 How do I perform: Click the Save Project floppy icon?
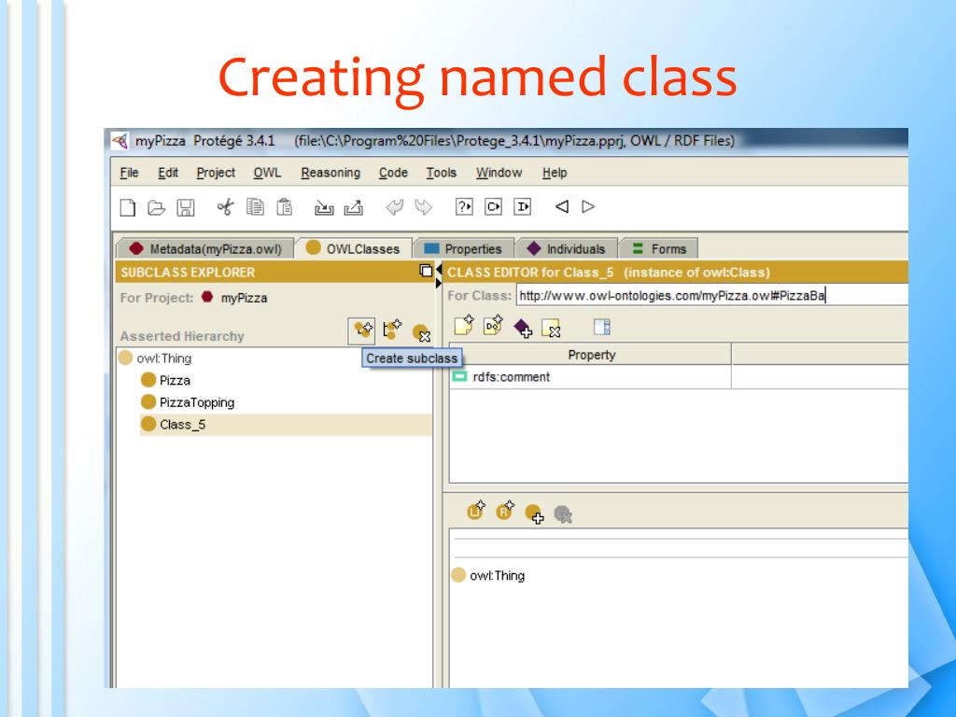(186, 208)
